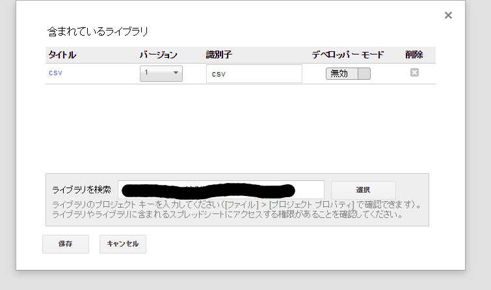491x290 pixels.
Task: Click the library search key field
Action: tap(220, 189)
